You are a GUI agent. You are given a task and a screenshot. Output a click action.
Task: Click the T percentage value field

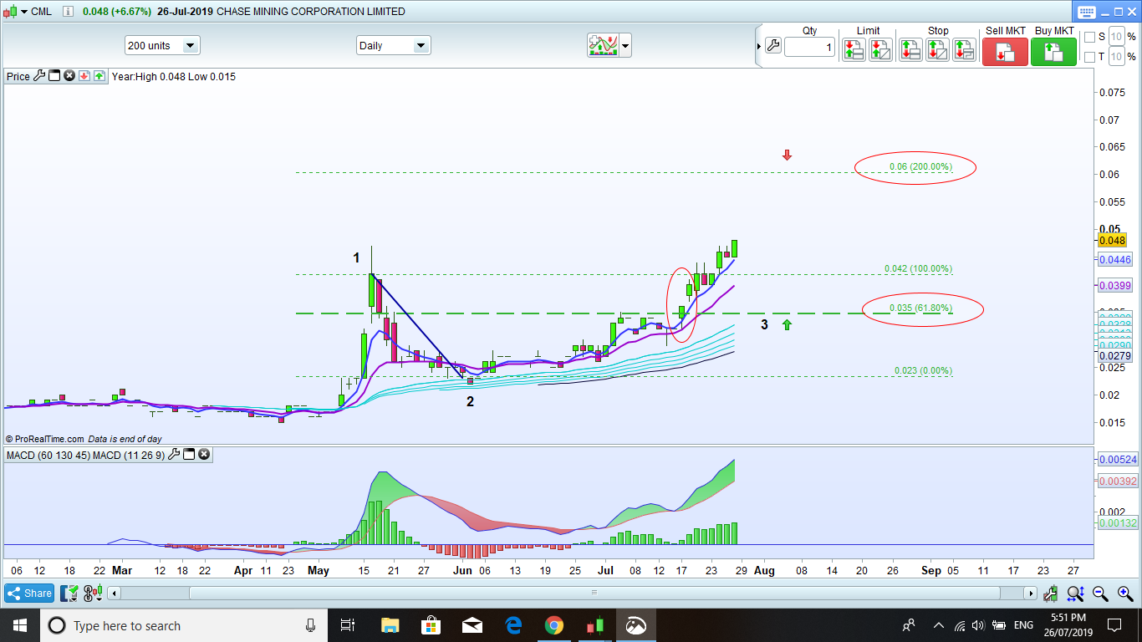1116,57
